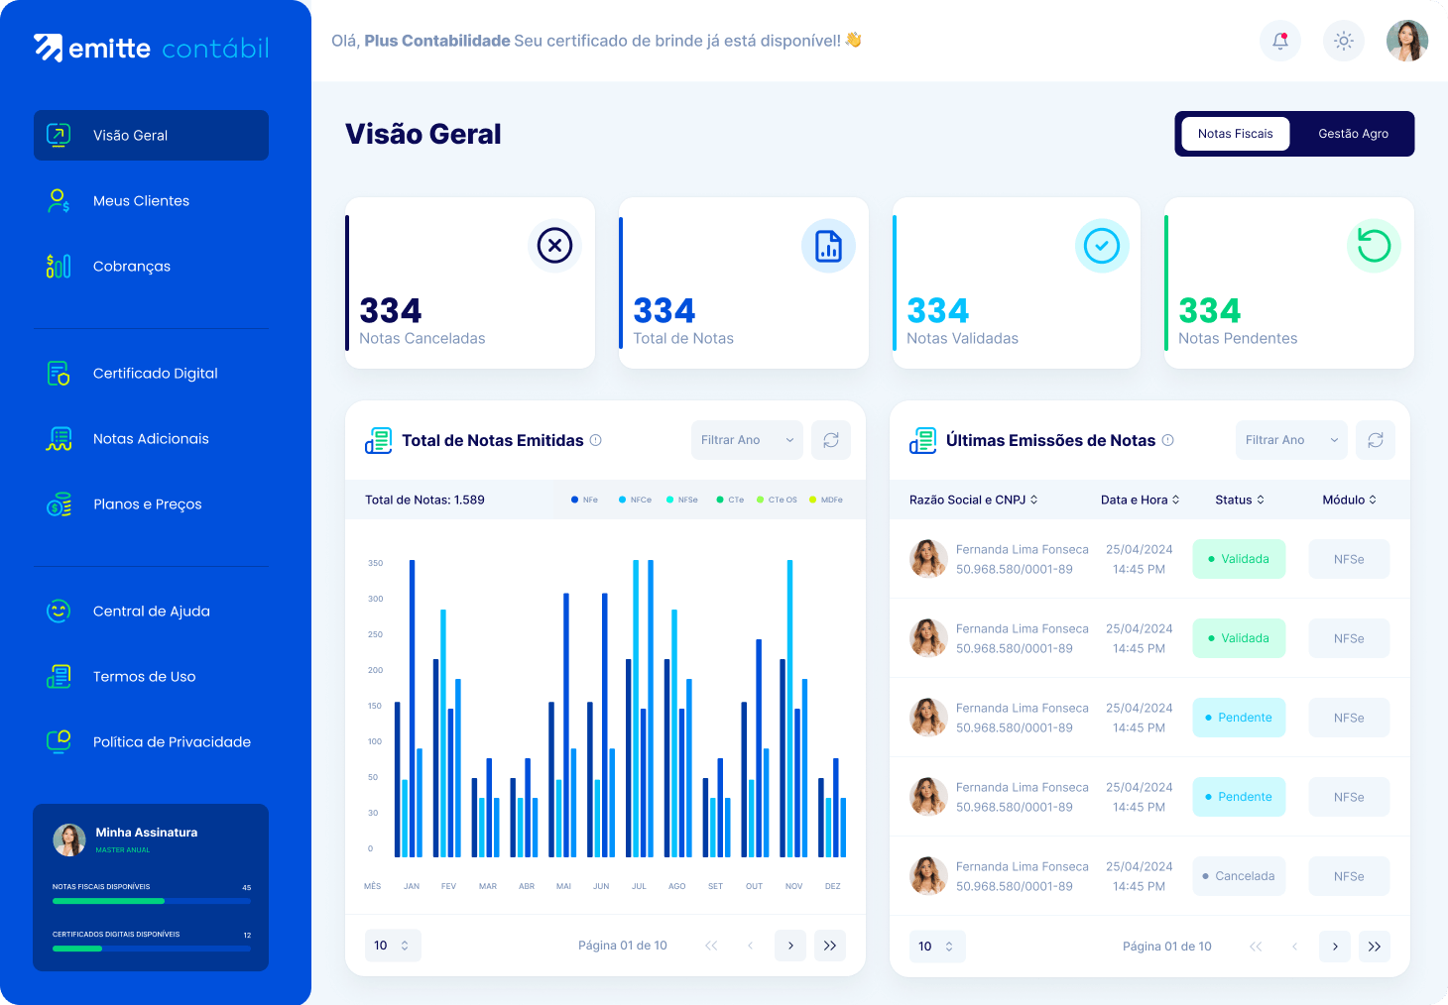Viewport: 1448px width, 1005px height.
Task: Select the Notas Fiscais tab
Action: 1235,134
